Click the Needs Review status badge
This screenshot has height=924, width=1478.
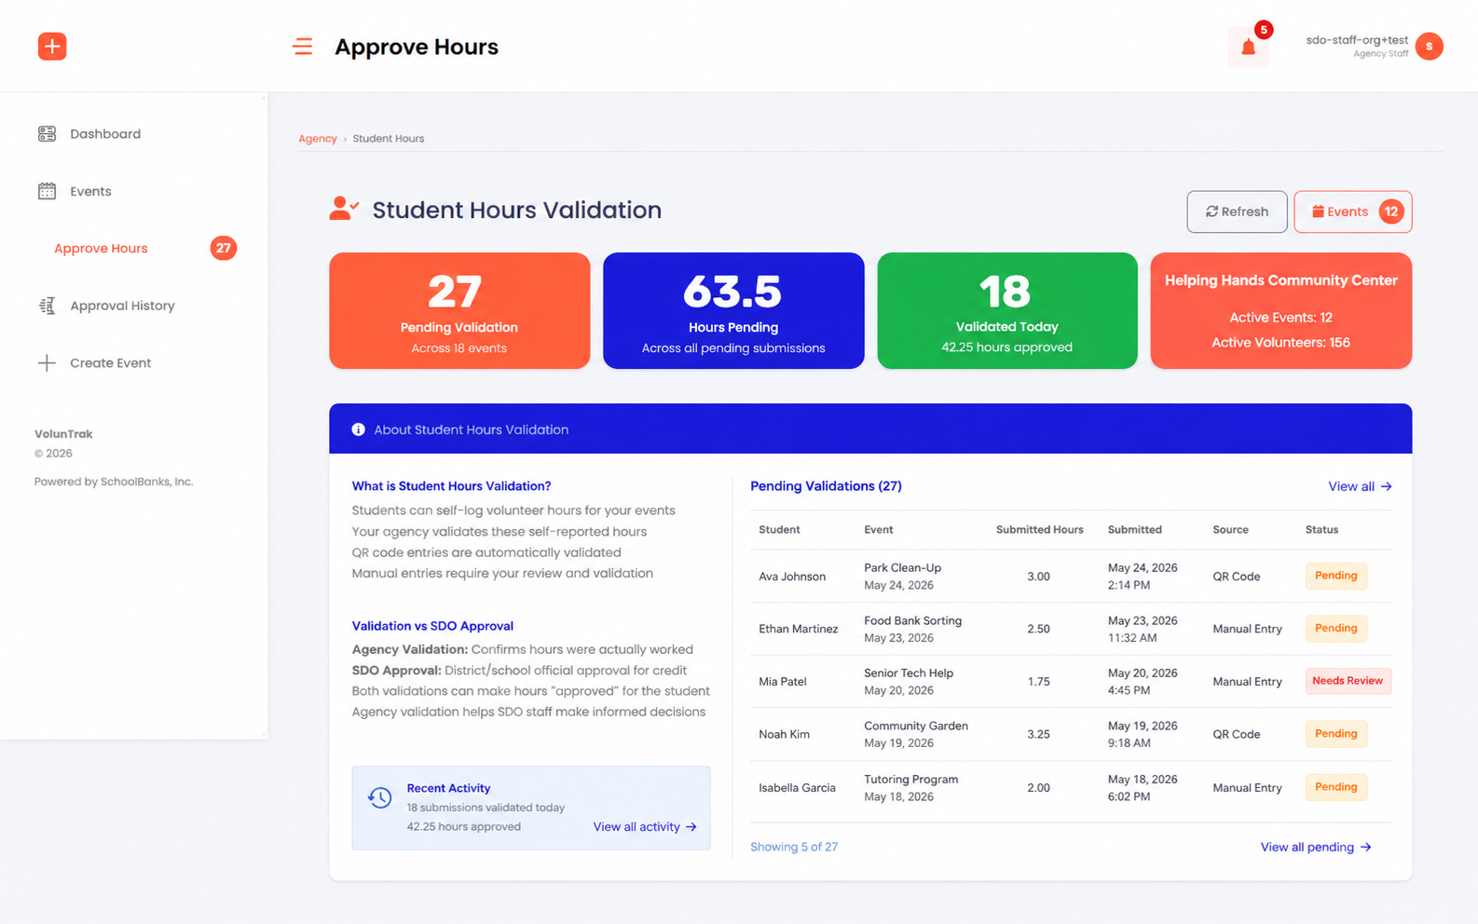click(x=1348, y=681)
